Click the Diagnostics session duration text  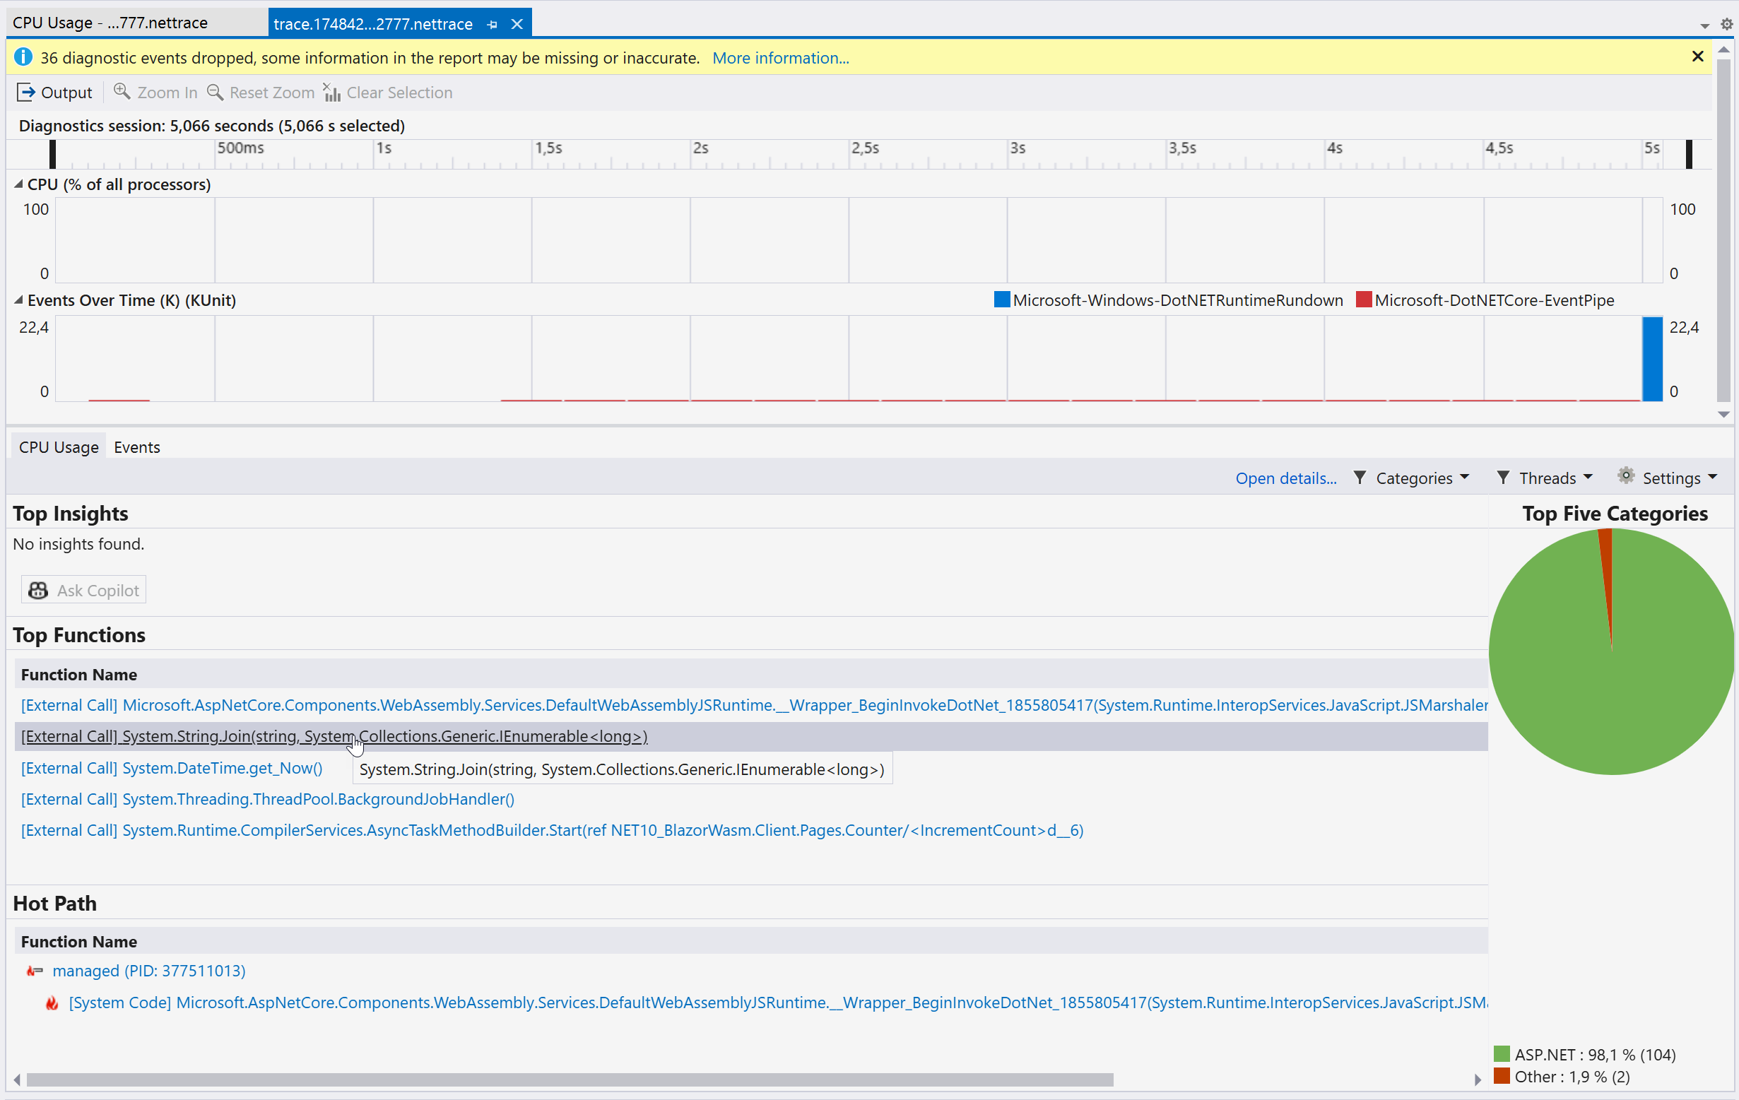[211, 126]
